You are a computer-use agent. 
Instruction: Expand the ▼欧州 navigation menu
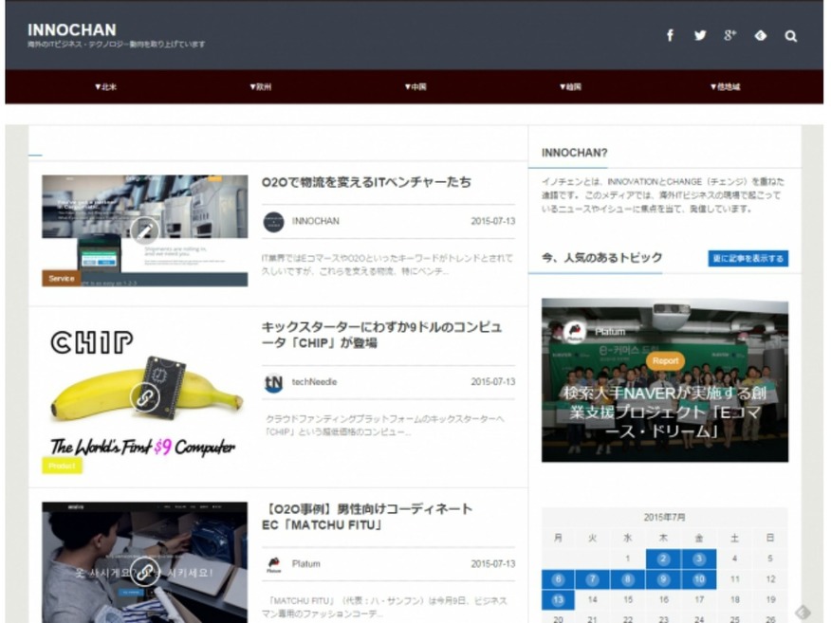point(260,87)
